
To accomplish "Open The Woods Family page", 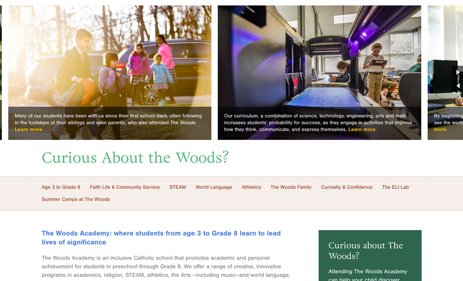I will click(x=291, y=187).
